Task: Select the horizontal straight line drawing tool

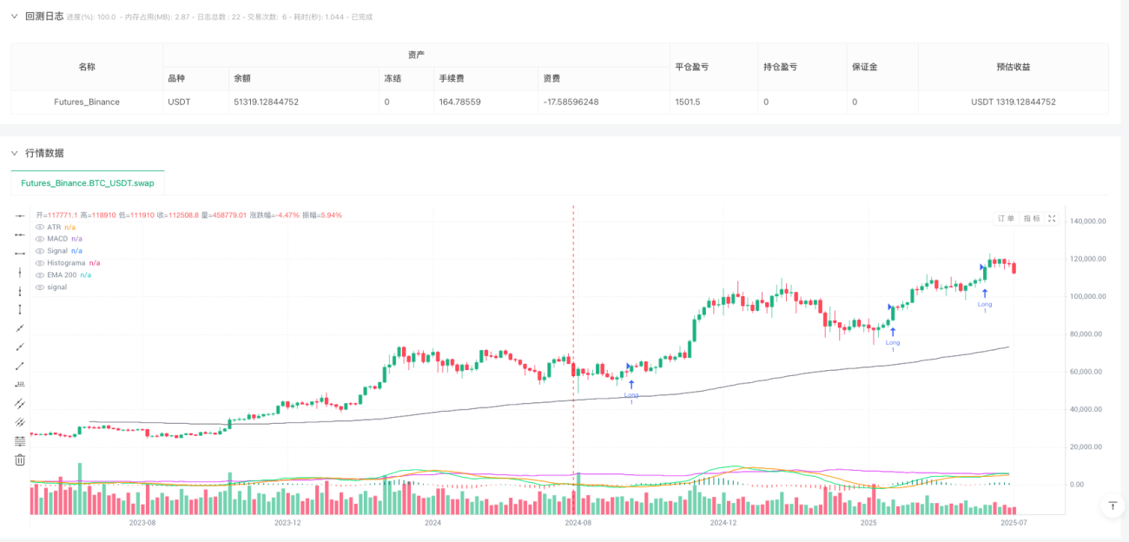Action: pos(20,216)
